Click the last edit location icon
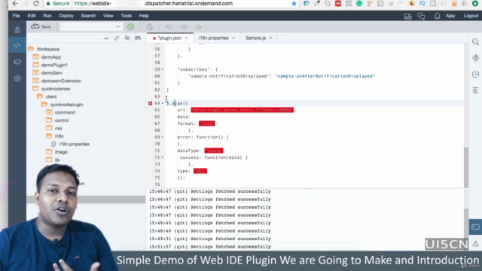482x271 pixels. [x=169, y=27]
